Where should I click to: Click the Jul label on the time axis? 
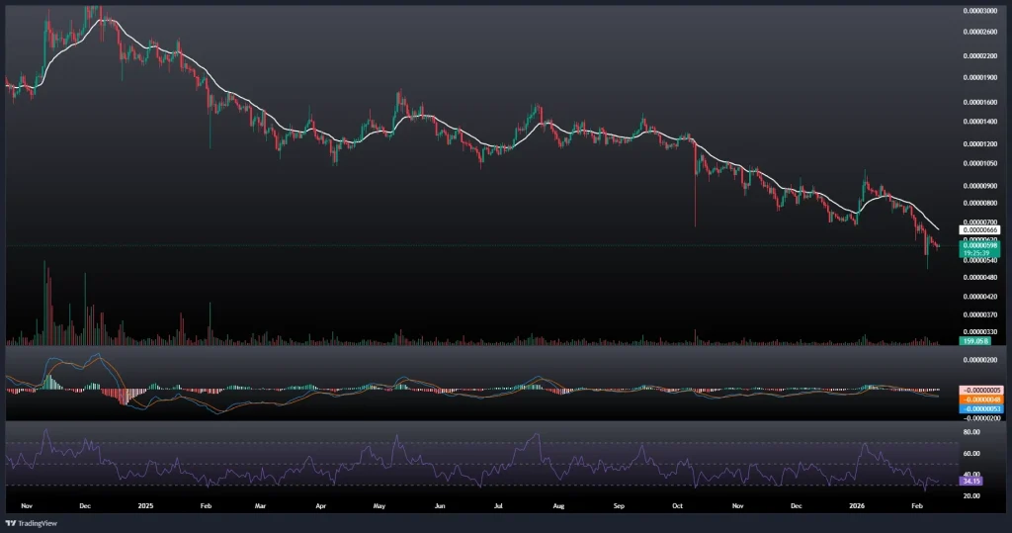coord(499,504)
